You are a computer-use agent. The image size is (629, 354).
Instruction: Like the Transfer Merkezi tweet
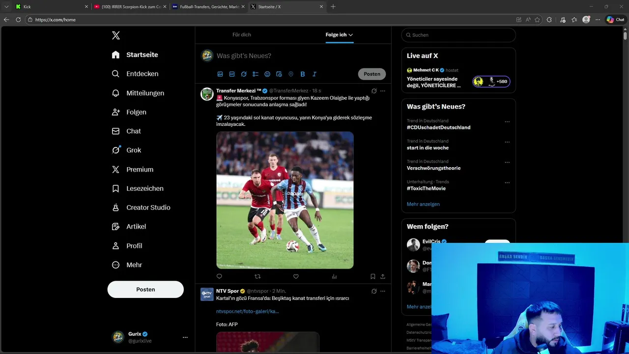296,277
